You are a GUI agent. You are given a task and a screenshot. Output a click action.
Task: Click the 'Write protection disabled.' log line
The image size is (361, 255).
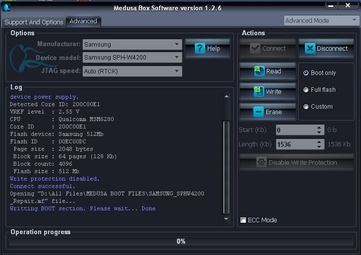coord(55,179)
